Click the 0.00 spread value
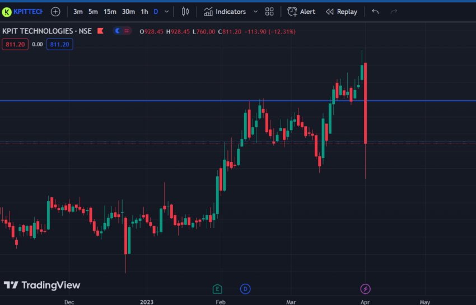 coord(38,45)
